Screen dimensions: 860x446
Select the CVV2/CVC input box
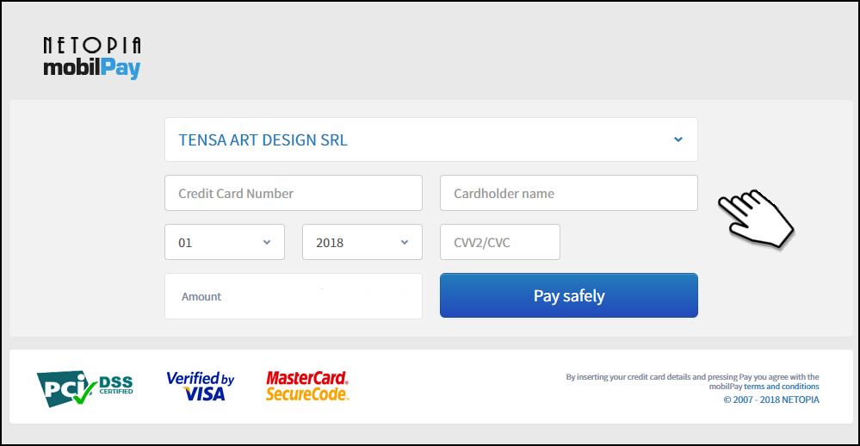coord(499,242)
